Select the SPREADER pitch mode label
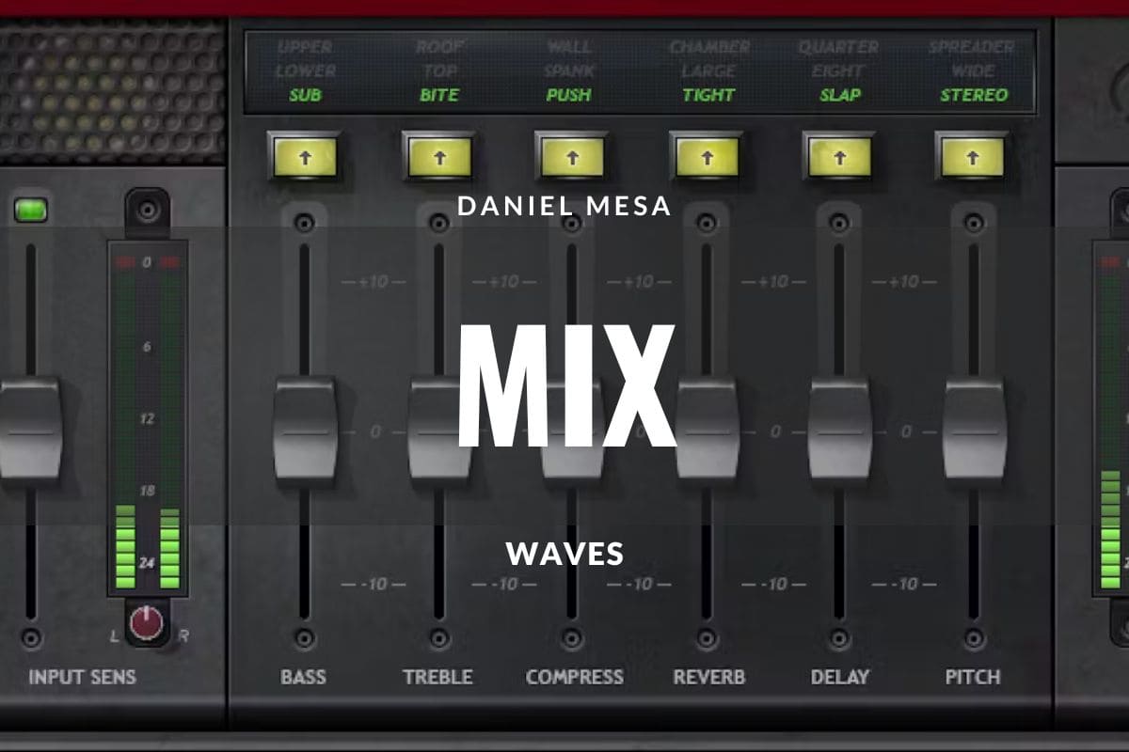The image size is (1129, 752). point(972,46)
